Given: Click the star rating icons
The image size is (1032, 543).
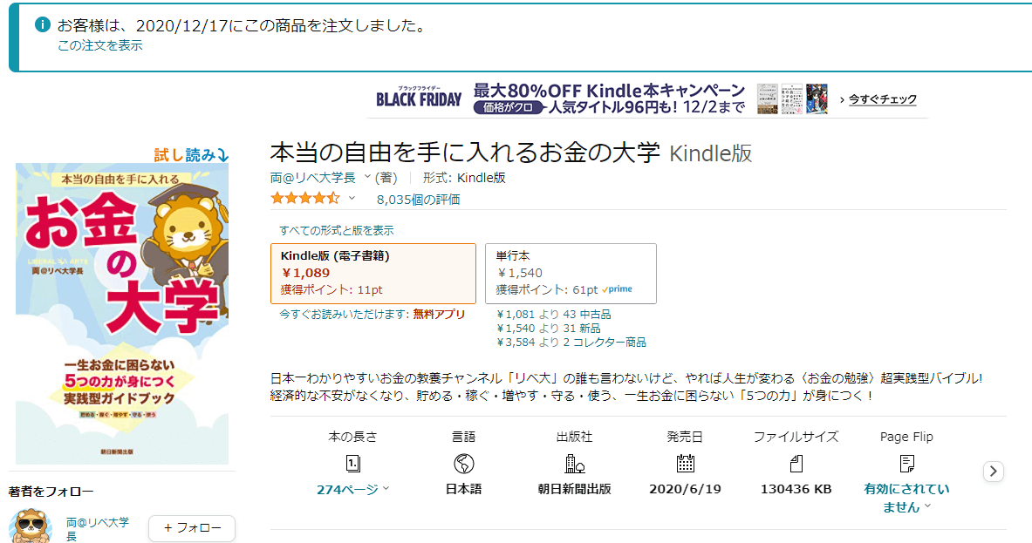Looking at the screenshot, I should [x=304, y=198].
